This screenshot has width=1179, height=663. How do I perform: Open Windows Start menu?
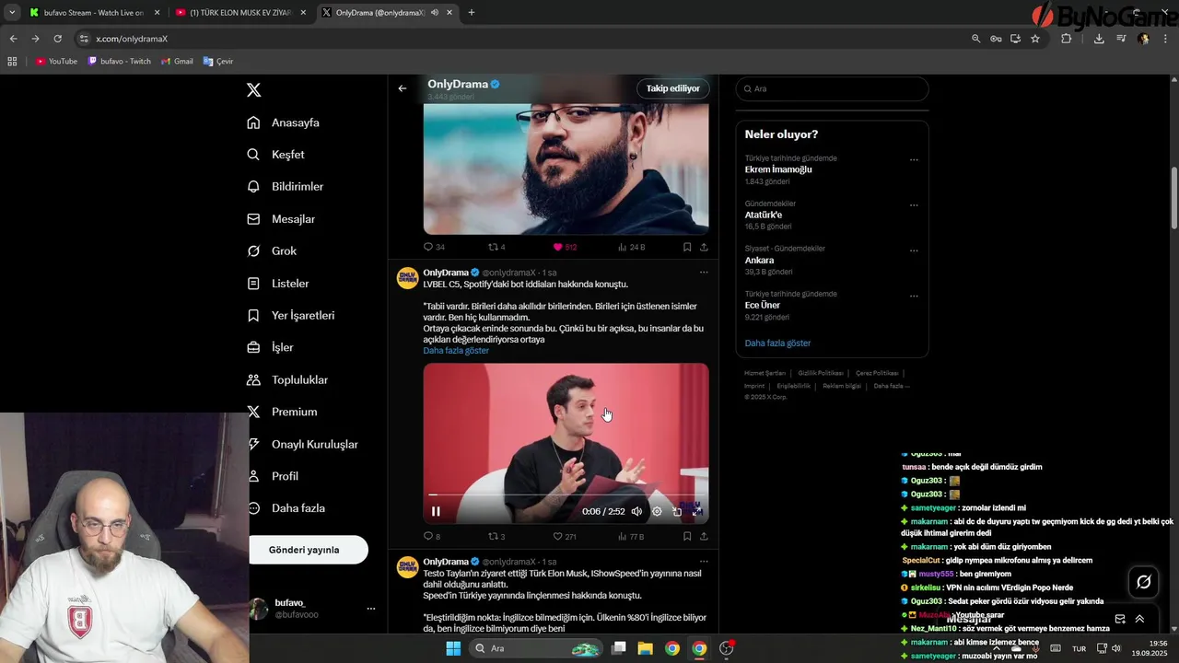[453, 648]
